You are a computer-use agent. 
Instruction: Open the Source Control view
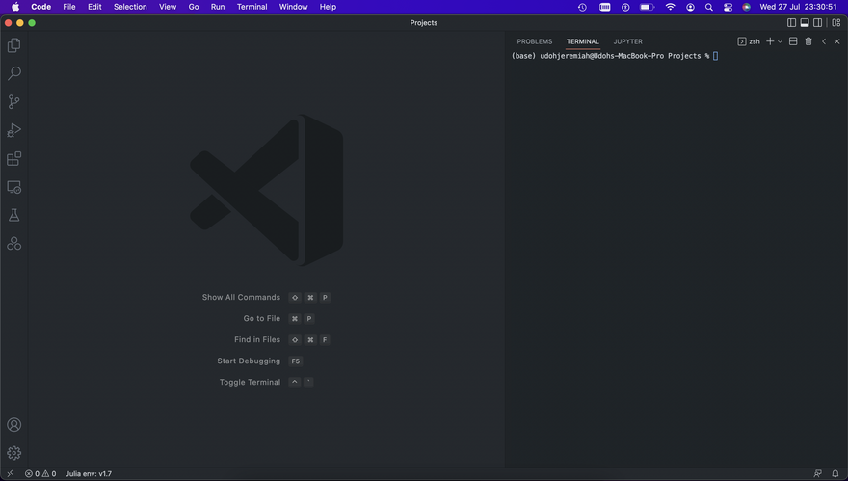(14, 102)
